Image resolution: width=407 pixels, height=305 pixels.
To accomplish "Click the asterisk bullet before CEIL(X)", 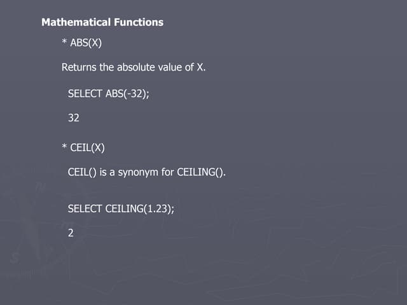I will [x=64, y=149].
